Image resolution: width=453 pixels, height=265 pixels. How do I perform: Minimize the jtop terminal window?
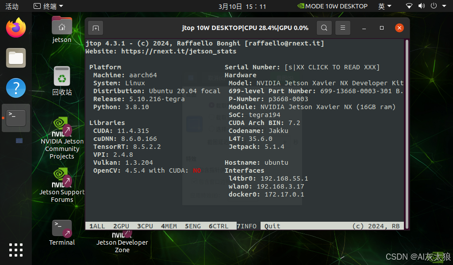364,28
